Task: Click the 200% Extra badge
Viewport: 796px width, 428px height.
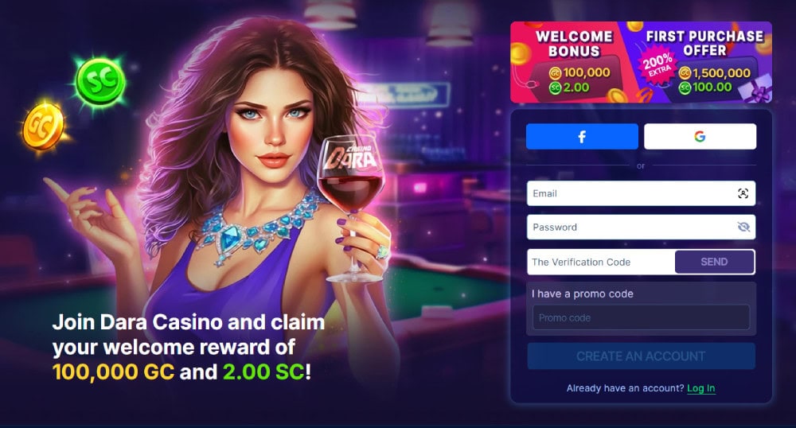Action: click(x=657, y=67)
